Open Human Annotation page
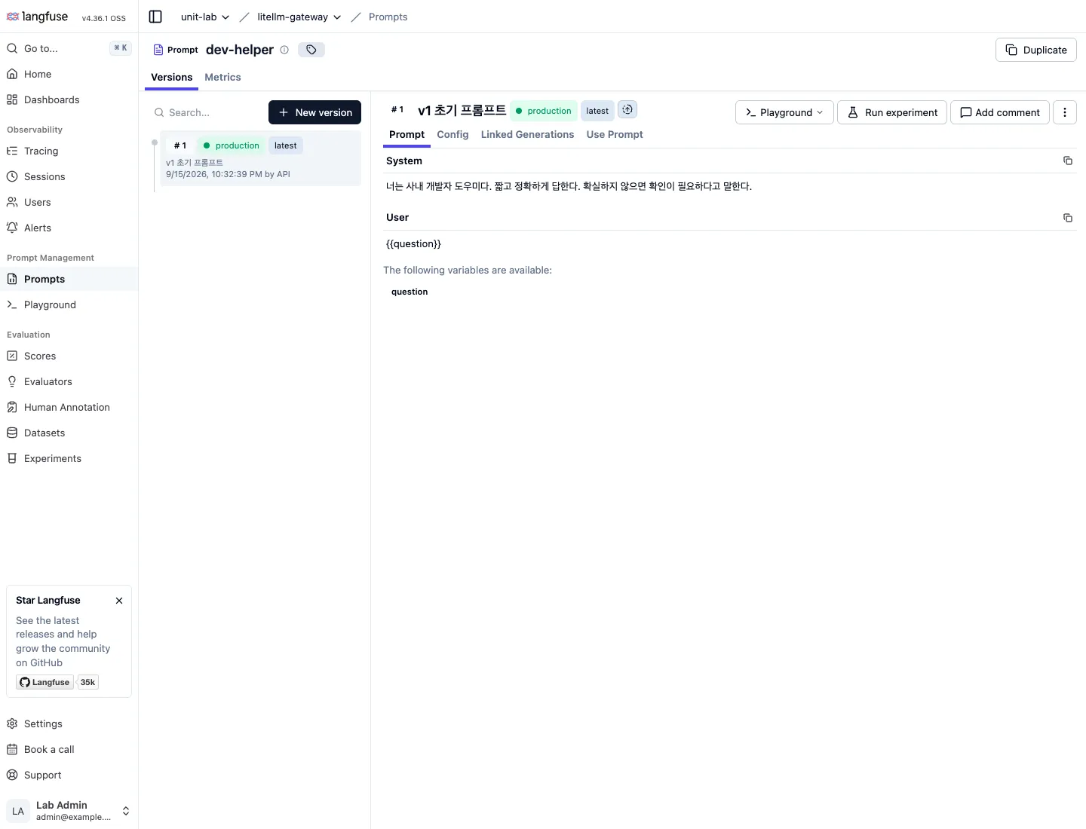1086x829 pixels. (x=69, y=407)
